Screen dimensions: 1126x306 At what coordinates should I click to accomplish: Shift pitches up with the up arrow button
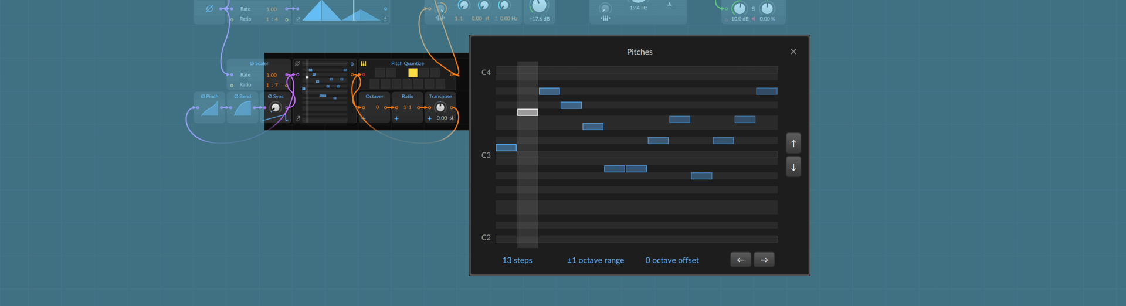793,144
